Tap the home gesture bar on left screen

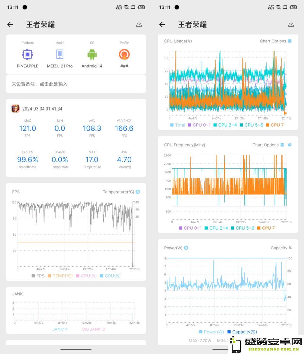click(x=76, y=349)
